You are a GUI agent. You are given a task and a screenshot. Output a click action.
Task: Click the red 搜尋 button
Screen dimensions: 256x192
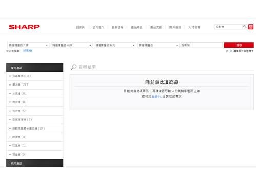pos(239,45)
